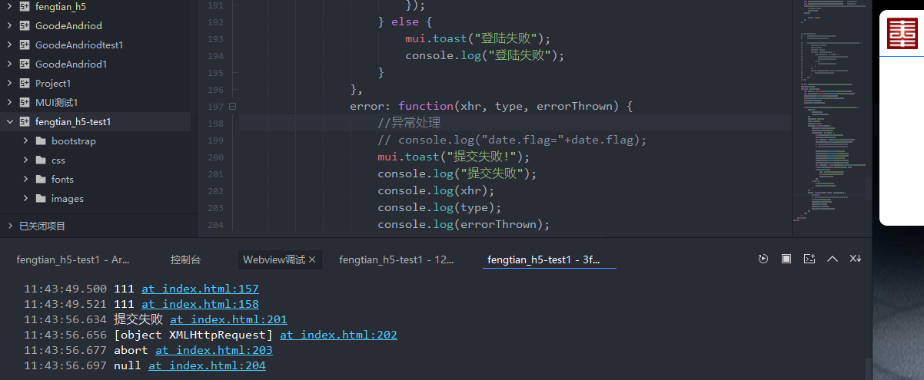Expand the 已关闭项目 section
Screen dimensions: 924x380
[x=9, y=226]
